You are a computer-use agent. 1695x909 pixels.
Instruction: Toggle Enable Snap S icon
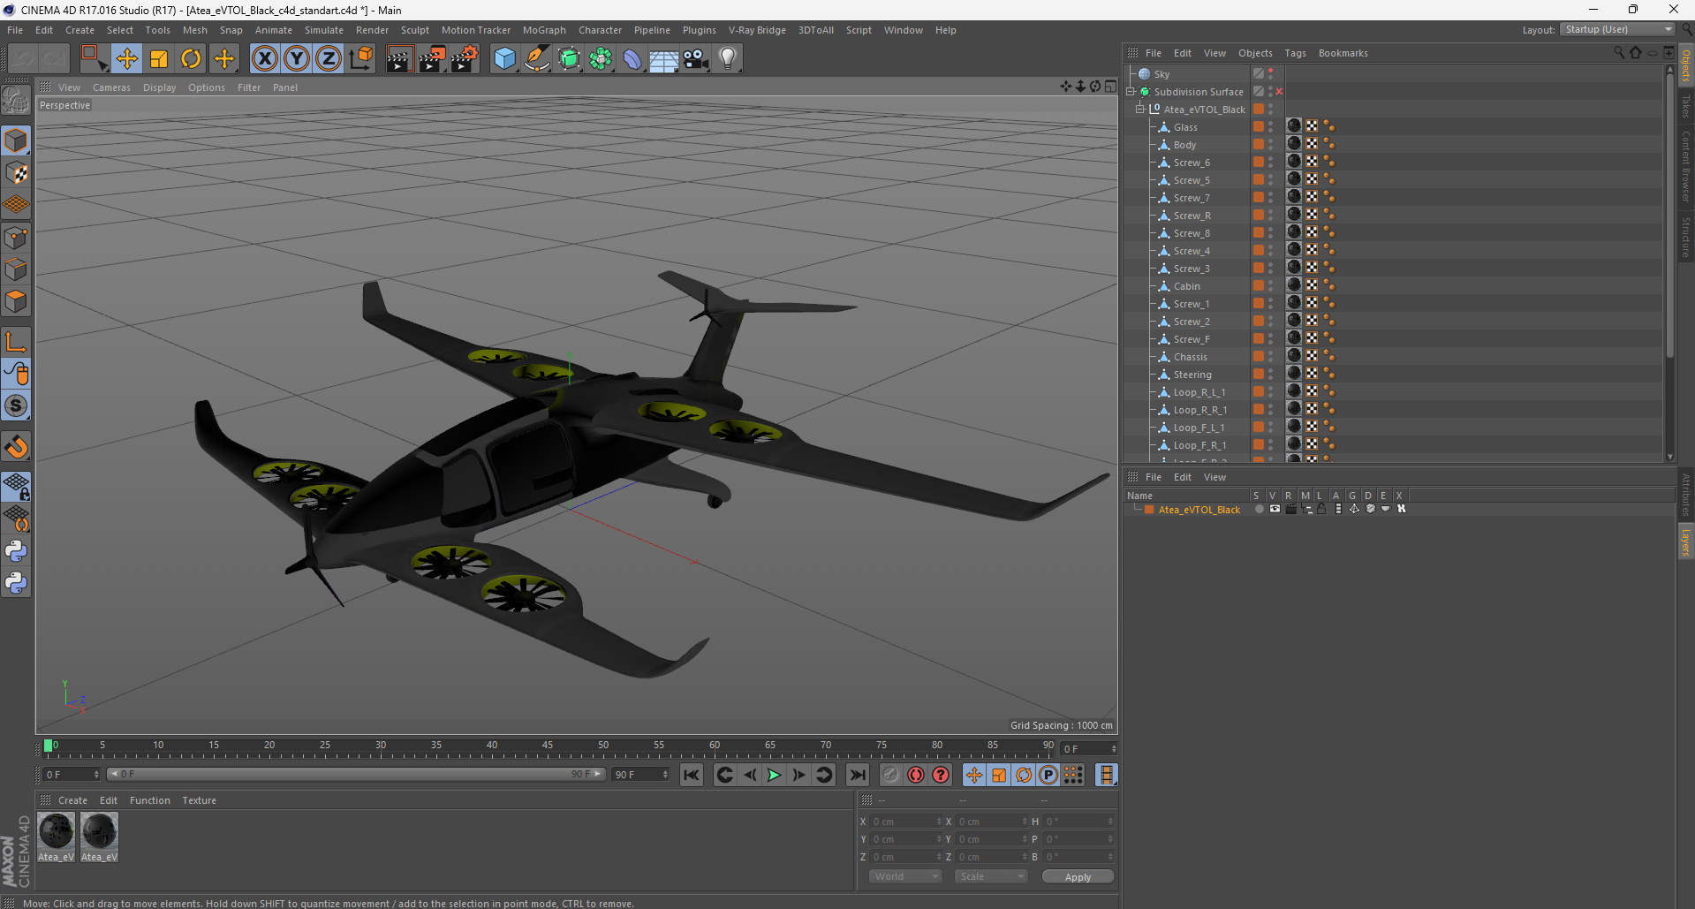click(x=16, y=406)
